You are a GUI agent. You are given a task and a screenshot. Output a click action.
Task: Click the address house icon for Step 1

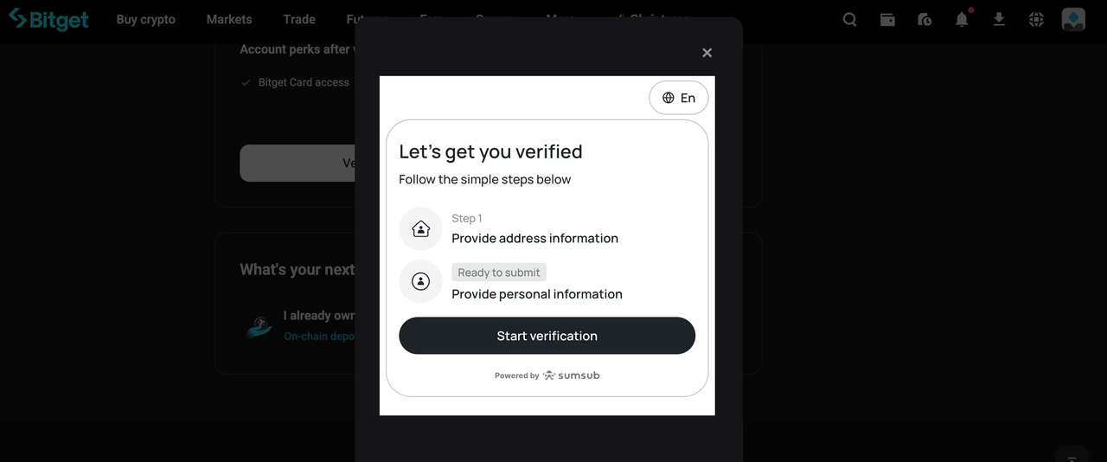420,229
